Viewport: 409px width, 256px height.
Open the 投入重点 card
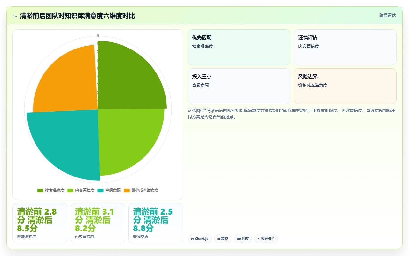[239, 86]
